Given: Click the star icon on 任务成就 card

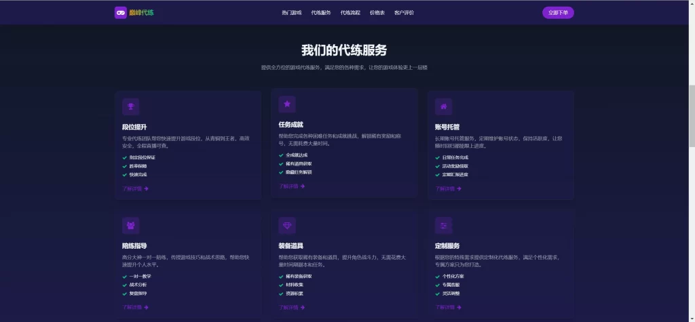Looking at the screenshot, I should pyautogui.click(x=287, y=104).
